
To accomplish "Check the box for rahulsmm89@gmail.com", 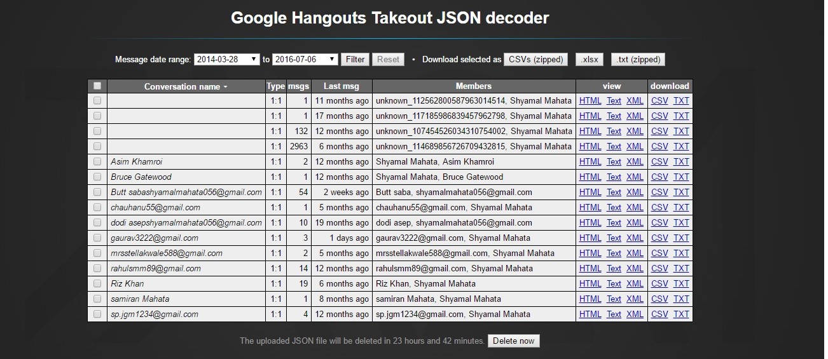I will pos(97,268).
